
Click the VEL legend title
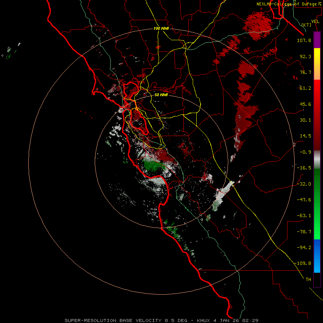tap(315, 22)
